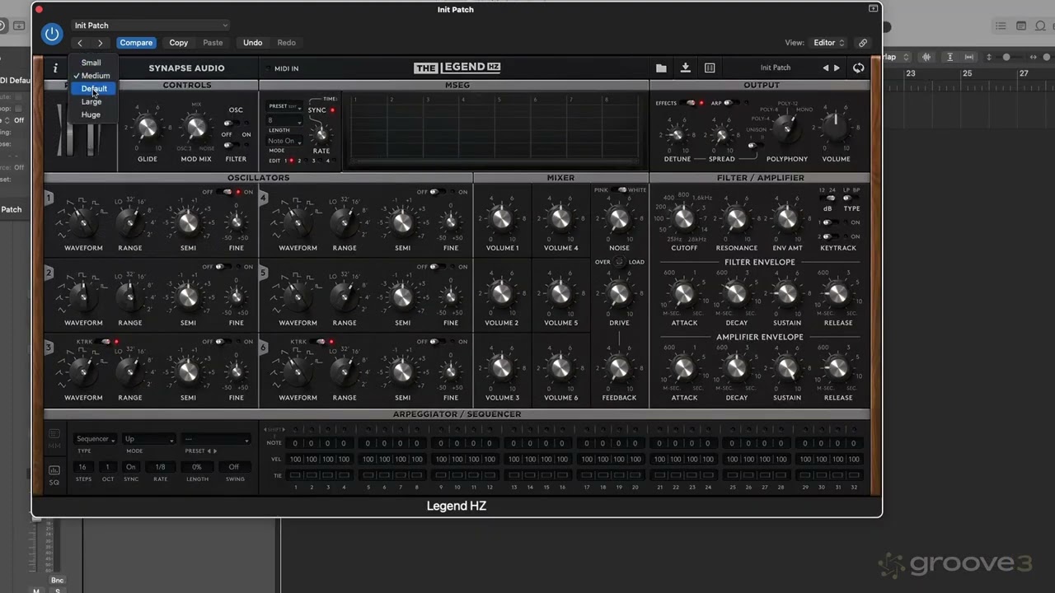Open the preset folder browser icon
Image resolution: width=1055 pixels, height=593 pixels.
click(661, 68)
